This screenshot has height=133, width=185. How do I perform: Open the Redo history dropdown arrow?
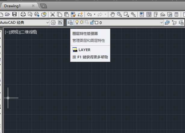(x=106, y=14)
